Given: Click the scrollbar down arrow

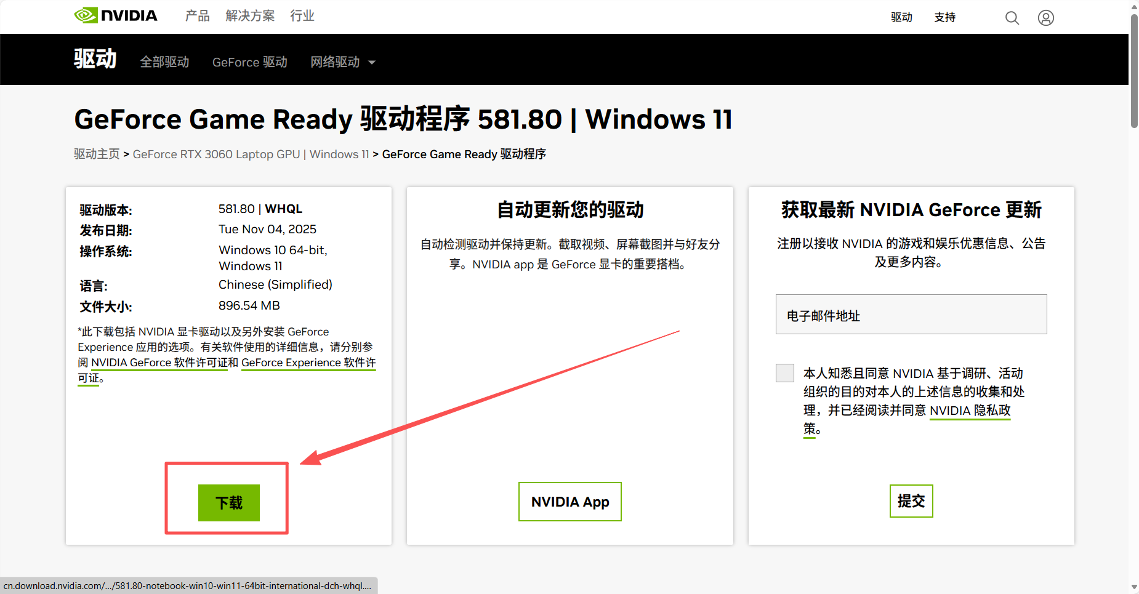Looking at the screenshot, I should point(1134,588).
